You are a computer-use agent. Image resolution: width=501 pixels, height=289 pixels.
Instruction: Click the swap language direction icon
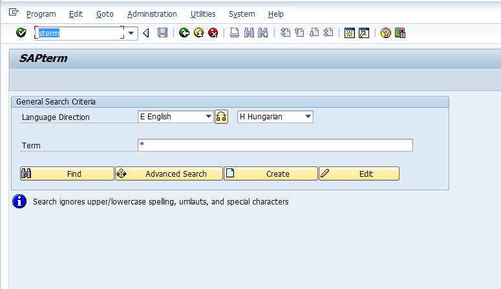click(221, 116)
